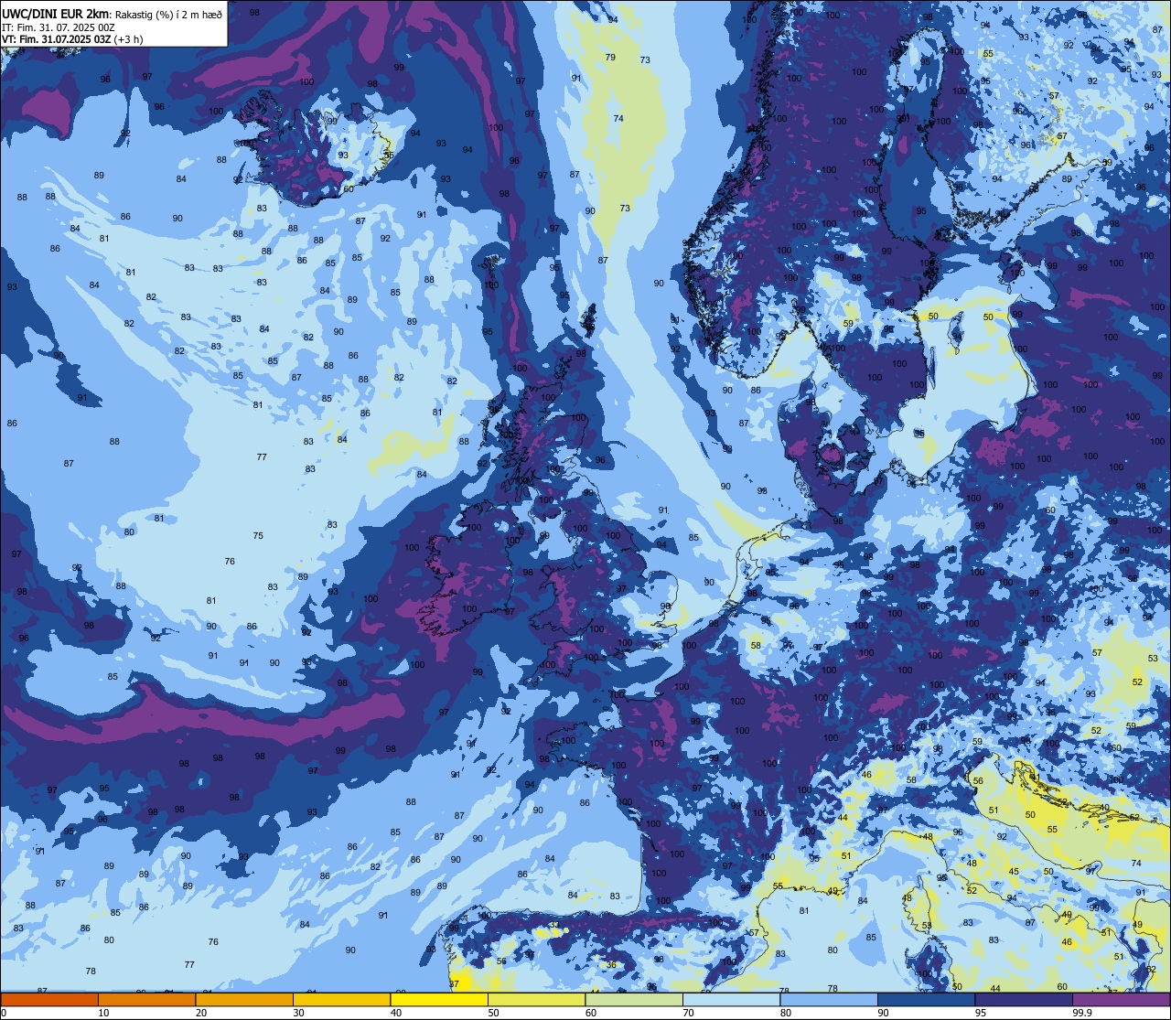Select the purple legend swatch above 99.9
The height and width of the screenshot is (1020, 1171).
(x=1121, y=1000)
